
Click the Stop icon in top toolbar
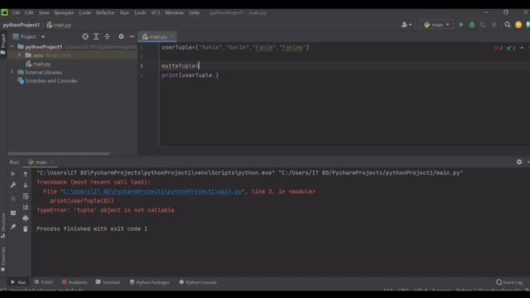point(494,25)
